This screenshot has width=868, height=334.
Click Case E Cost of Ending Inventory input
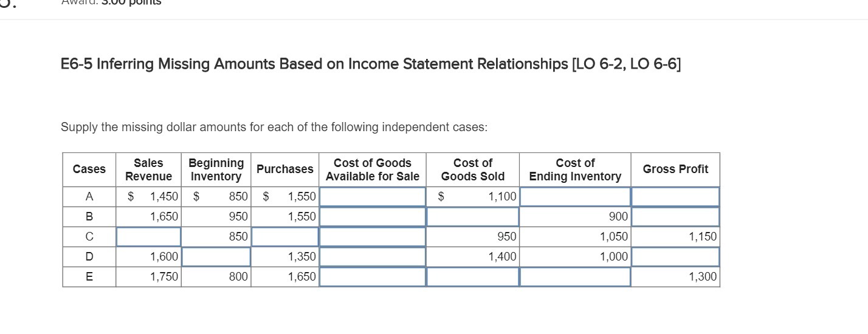(x=575, y=277)
